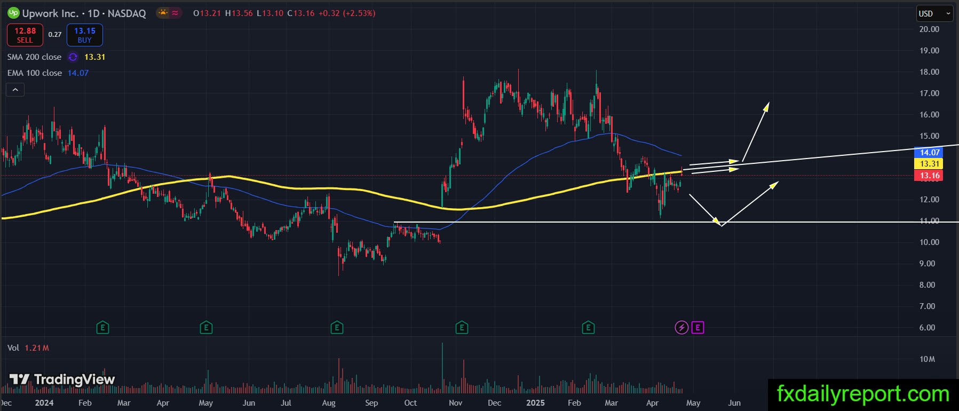
Task: Click the low price L13.10
Action: point(270,13)
